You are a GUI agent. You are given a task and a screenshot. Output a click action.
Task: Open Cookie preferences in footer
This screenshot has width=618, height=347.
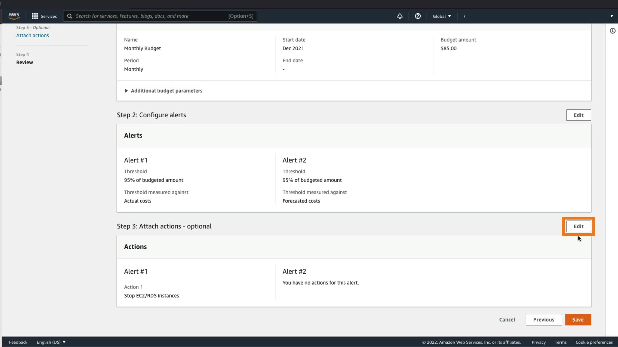pyautogui.click(x=594, y=342)
